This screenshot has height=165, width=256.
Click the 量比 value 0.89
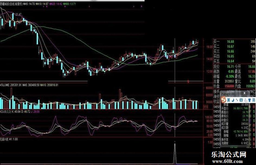(253, 81)
